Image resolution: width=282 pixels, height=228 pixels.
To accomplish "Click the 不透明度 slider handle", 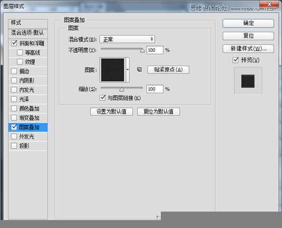I will 142,51.
